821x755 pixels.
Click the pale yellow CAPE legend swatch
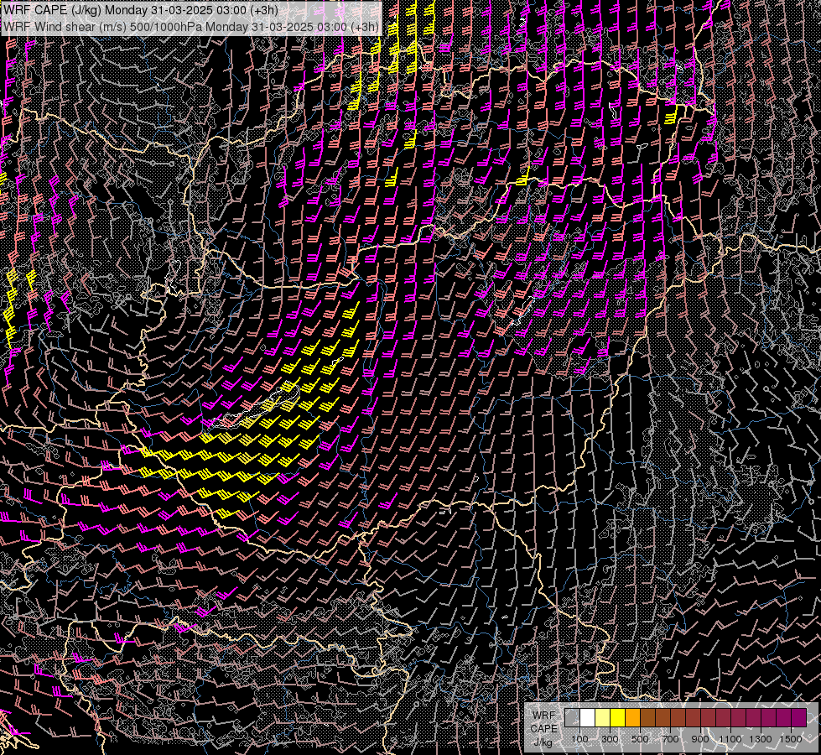pyautogui.click(x=603, y=718)
